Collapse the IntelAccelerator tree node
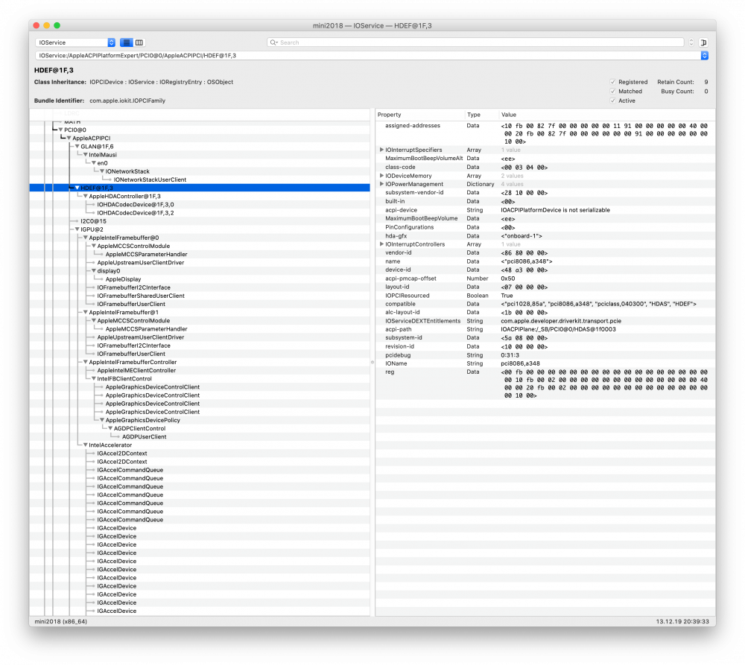Image resolution: width=745 pixels, height=665 pixels. click(86, 445)
